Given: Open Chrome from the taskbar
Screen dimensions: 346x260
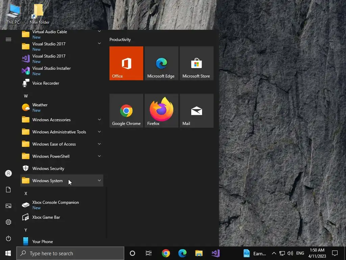Looking at the screenshot, I should click(166, 253).
